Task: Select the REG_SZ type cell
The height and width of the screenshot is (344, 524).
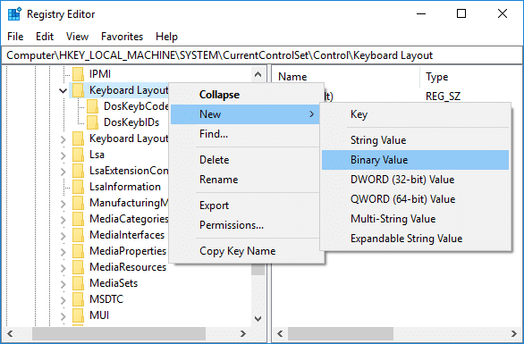Action: [444, 96]
